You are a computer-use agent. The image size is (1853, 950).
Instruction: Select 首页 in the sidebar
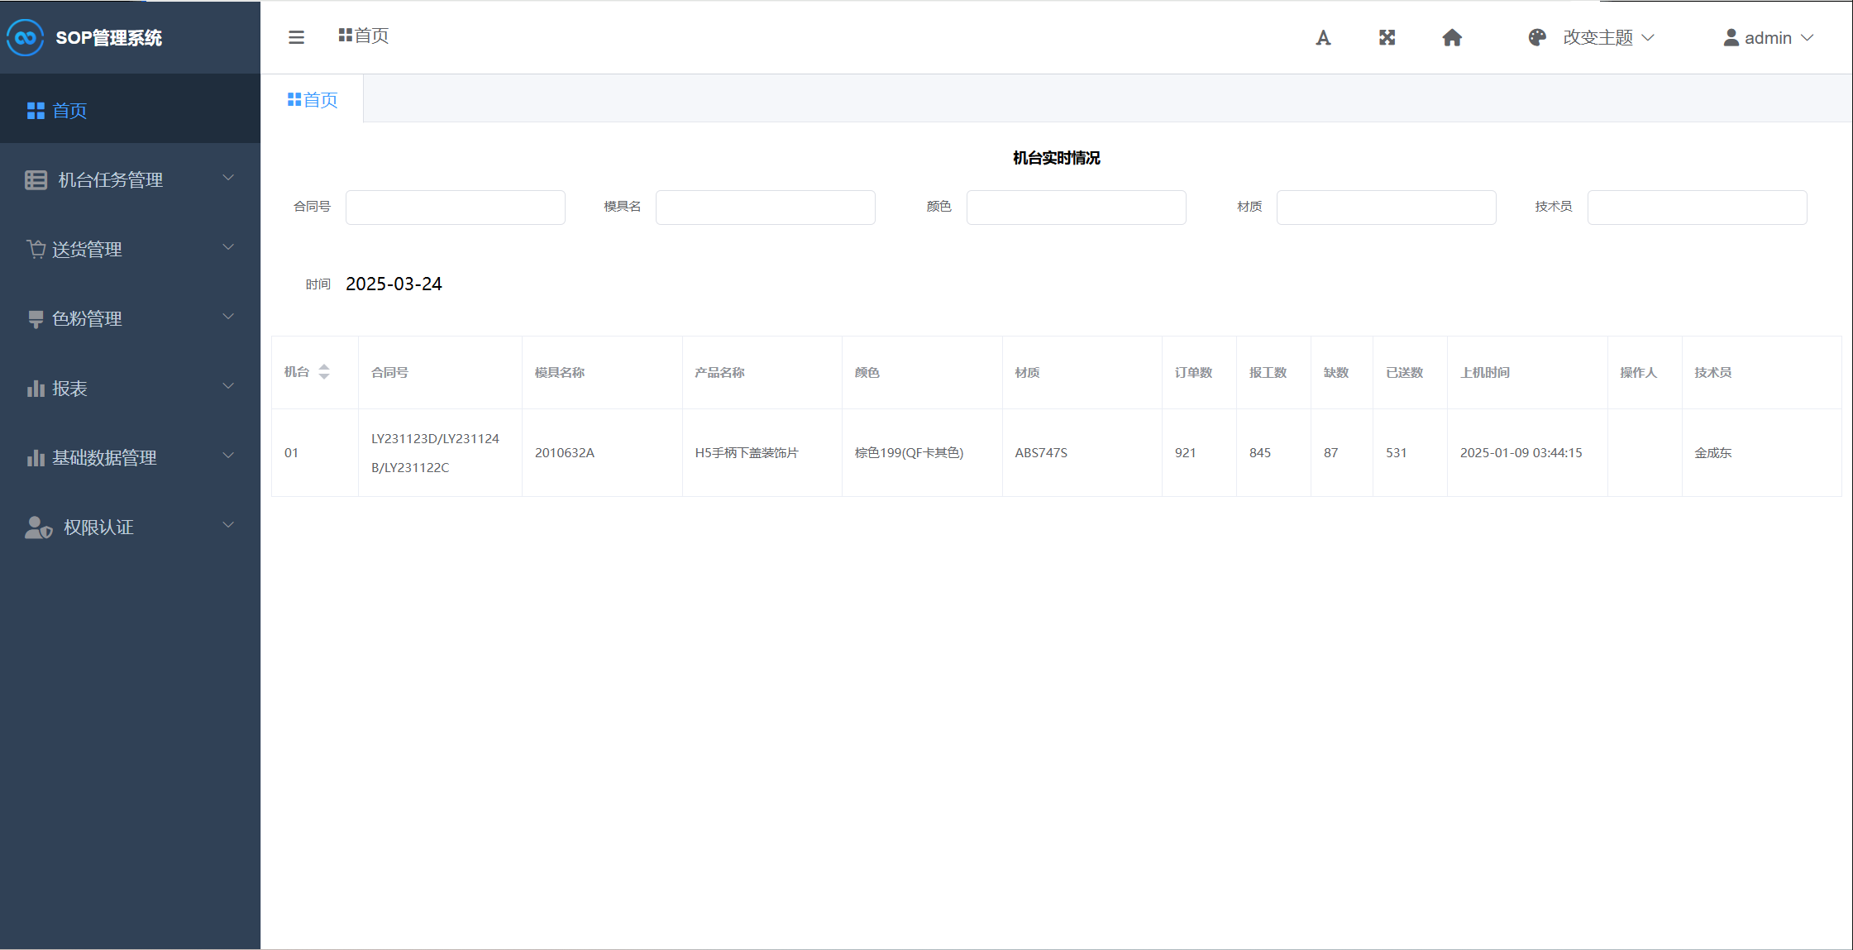pyautogui.click(x=69, y=110)
